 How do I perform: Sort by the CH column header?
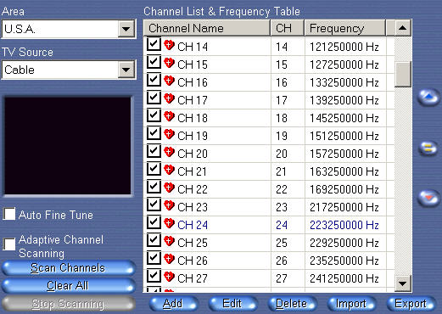click(x=288, y=28)
